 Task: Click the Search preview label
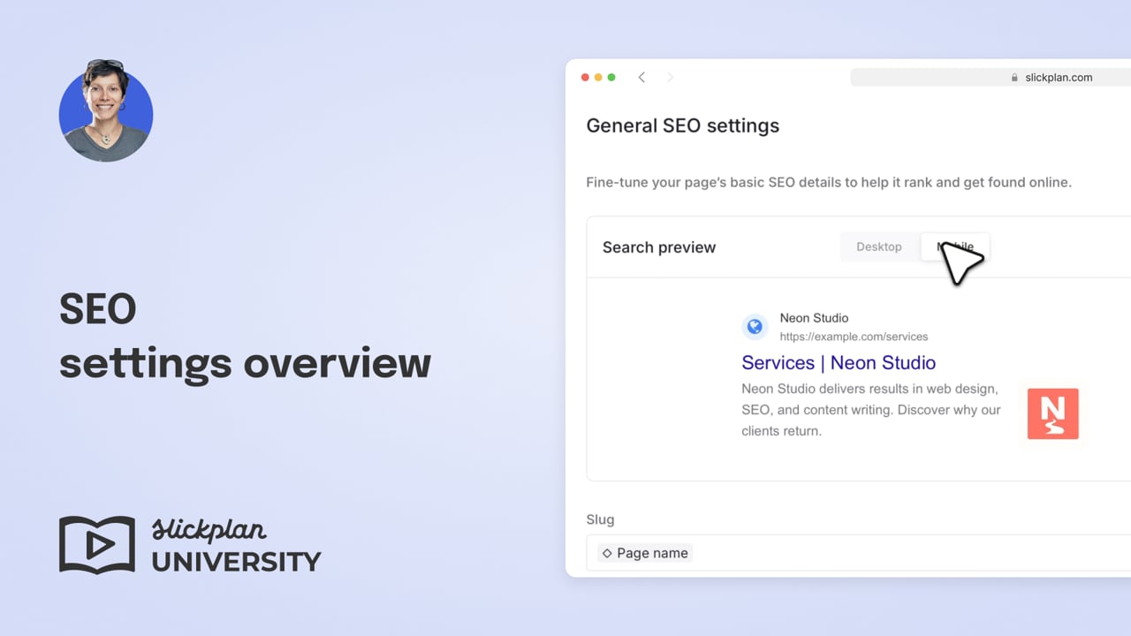point(659,247)
